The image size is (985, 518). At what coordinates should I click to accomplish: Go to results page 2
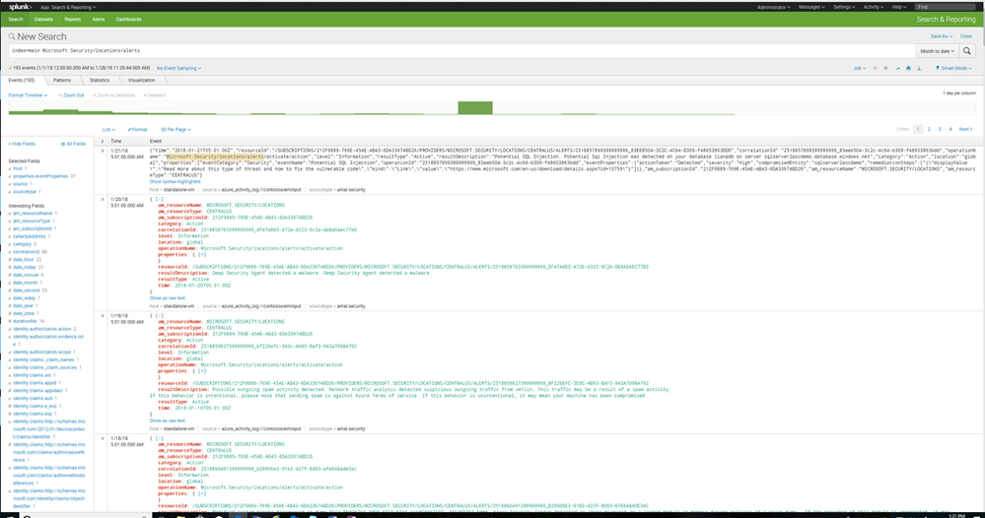tap(929, 129)
